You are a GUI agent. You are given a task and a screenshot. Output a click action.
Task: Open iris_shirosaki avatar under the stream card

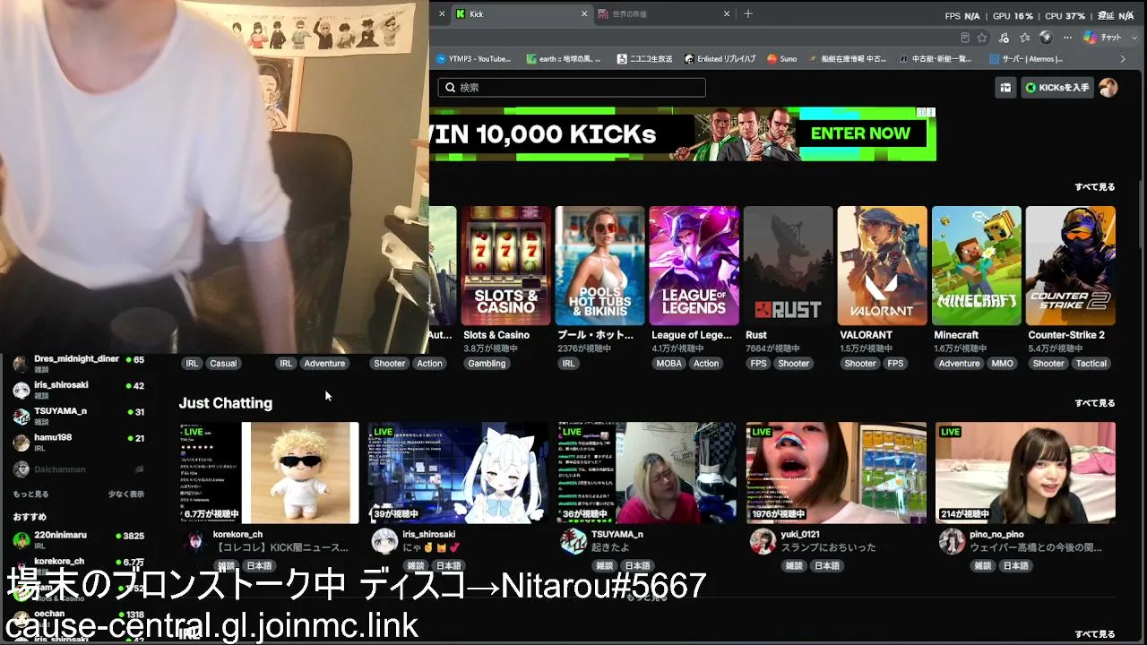[x=384, y=541]
